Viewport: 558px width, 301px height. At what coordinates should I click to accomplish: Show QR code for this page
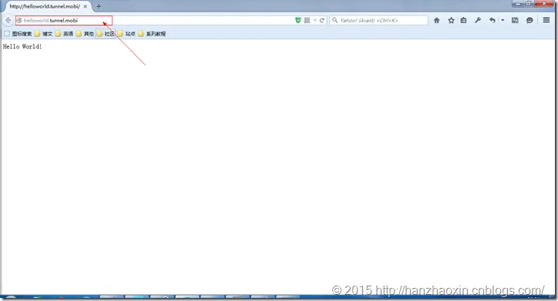pos(307,20)
